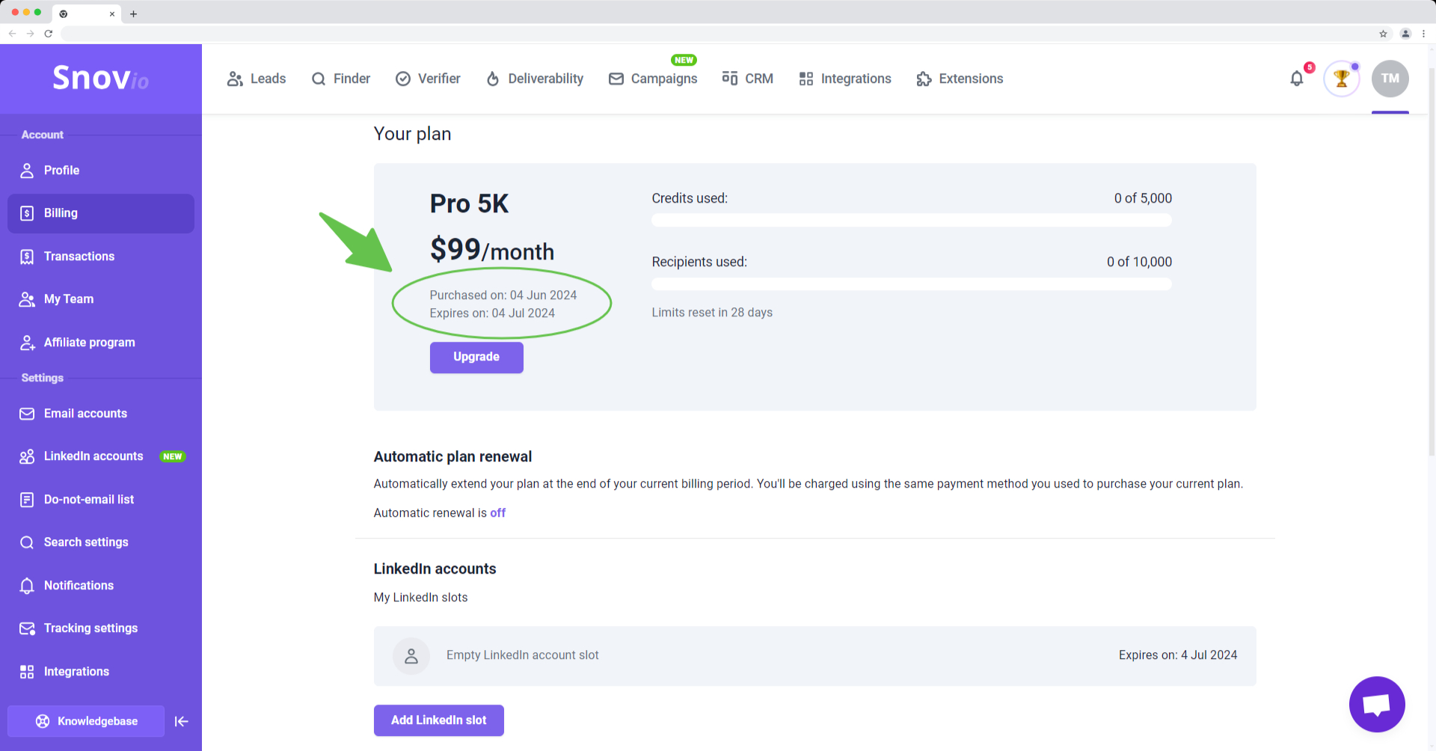The width and height of the screenshot is (1436, 751).
Task: Click the Extensions puzzle icon
Action: [924, 79]
